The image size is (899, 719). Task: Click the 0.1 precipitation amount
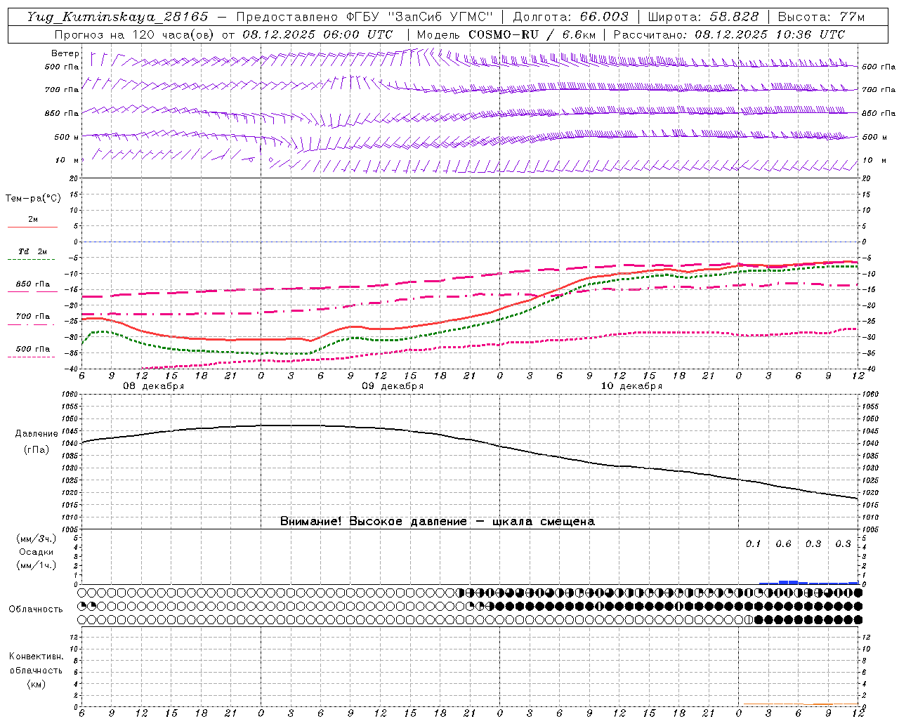(754, 544)
